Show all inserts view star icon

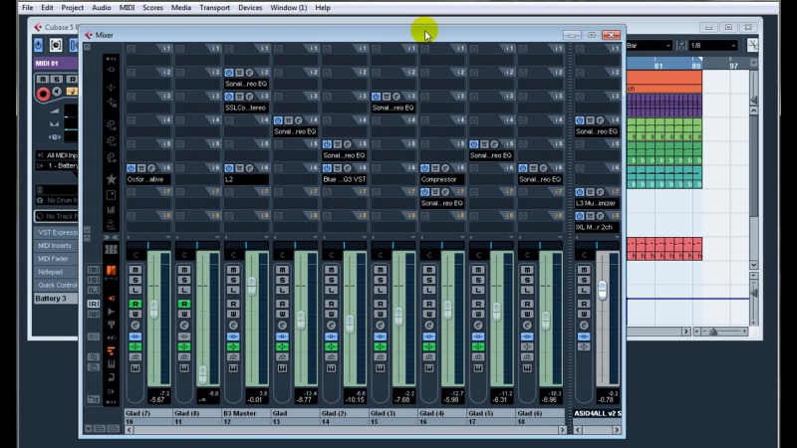(111, 179)
